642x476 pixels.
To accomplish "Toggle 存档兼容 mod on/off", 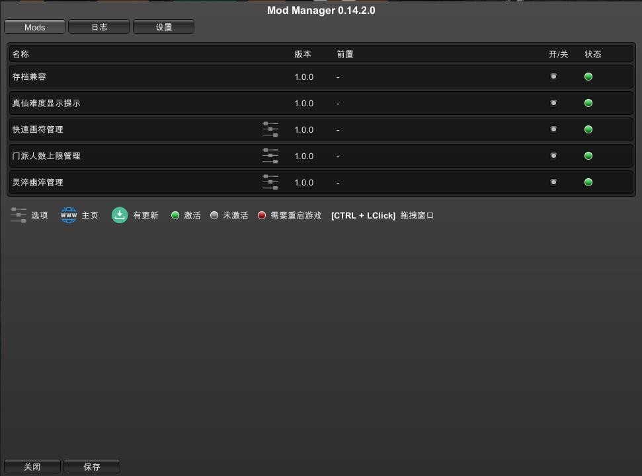I will [553, 77].
